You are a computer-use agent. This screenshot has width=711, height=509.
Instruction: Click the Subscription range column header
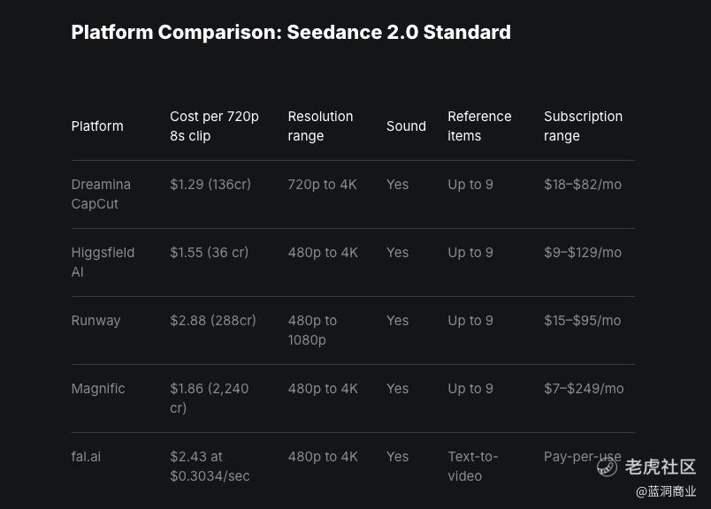583,126
